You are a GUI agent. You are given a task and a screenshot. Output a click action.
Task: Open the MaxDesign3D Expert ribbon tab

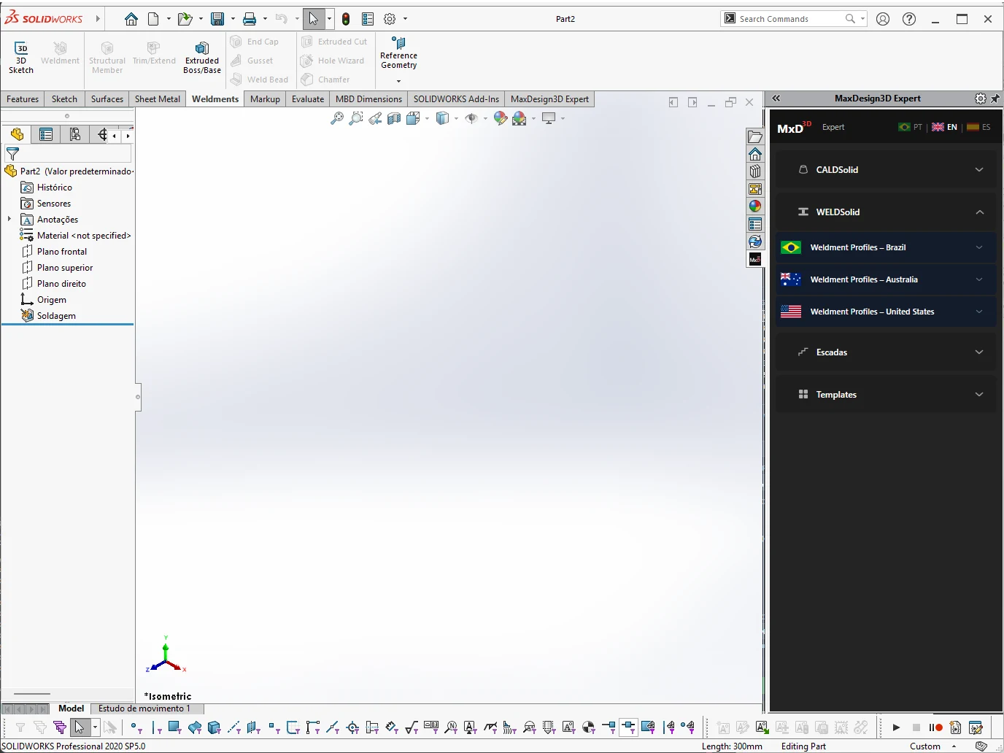click(549, 99)
